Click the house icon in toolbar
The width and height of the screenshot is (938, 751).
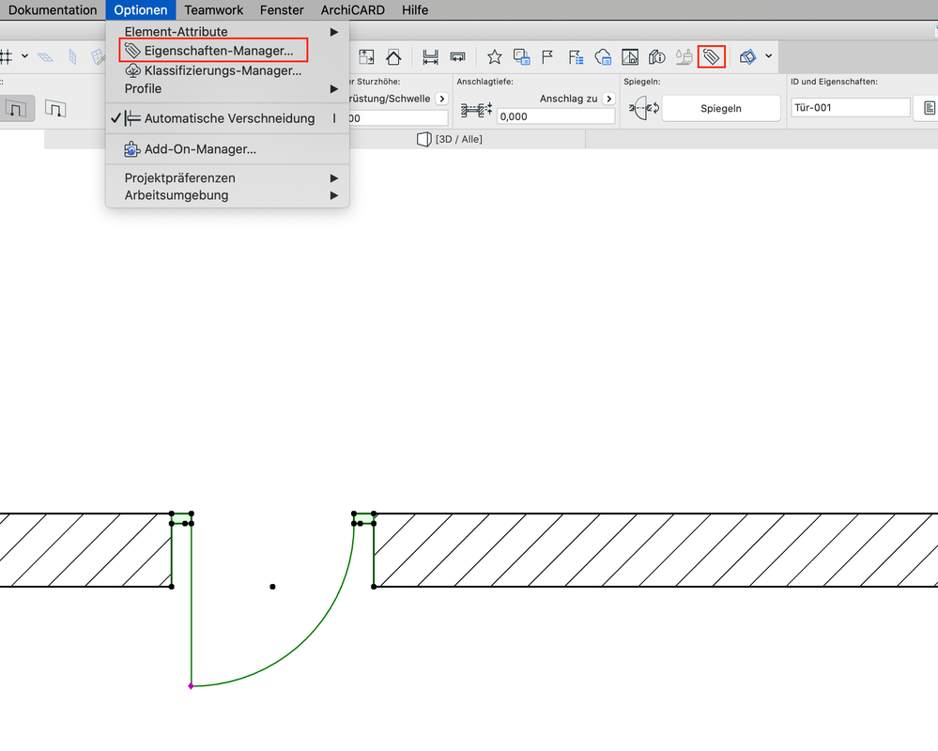tap(393, 57)
